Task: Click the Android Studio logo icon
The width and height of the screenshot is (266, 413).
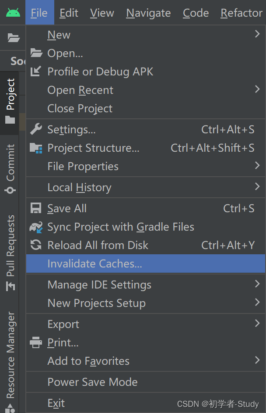Action: pyautogui.click(x=13, y=13)
